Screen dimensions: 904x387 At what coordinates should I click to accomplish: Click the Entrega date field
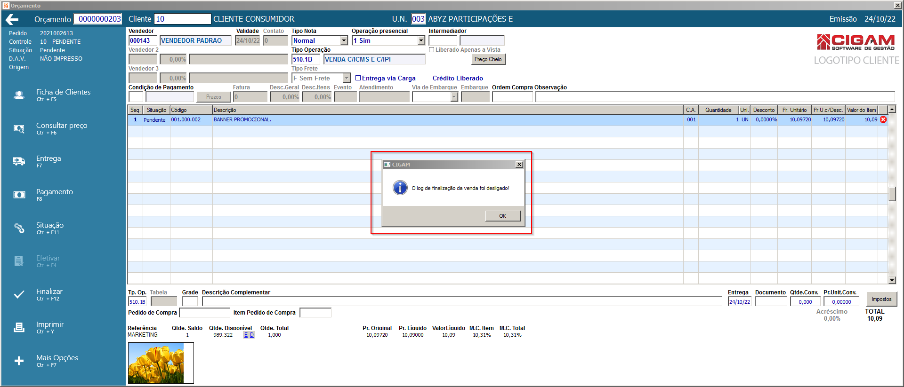740,301
